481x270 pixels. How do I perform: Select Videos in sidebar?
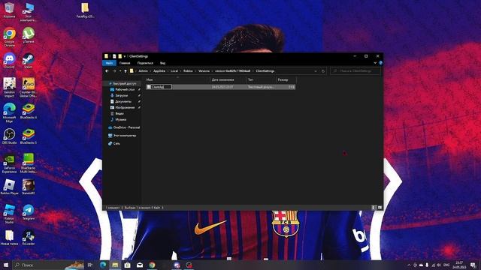click(119, 113)
